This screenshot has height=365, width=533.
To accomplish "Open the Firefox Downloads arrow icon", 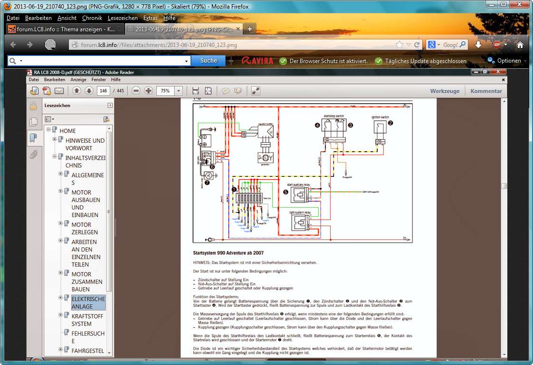I will (478, 45).
